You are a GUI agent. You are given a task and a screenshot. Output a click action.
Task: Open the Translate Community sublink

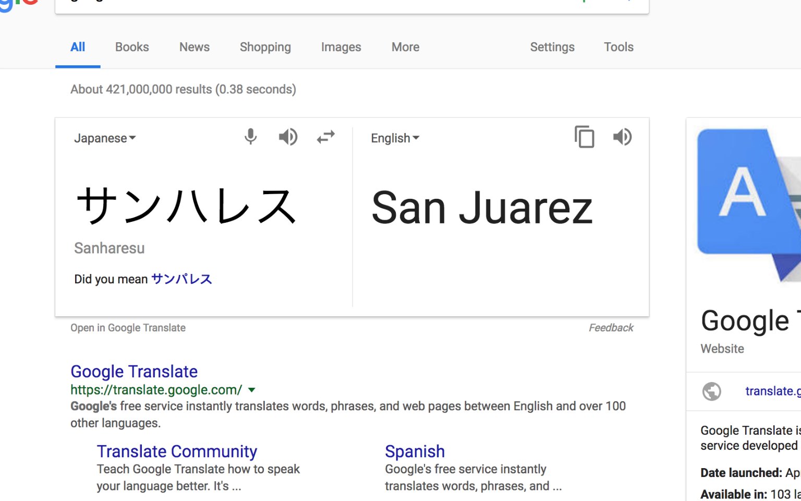pos(177,451)
